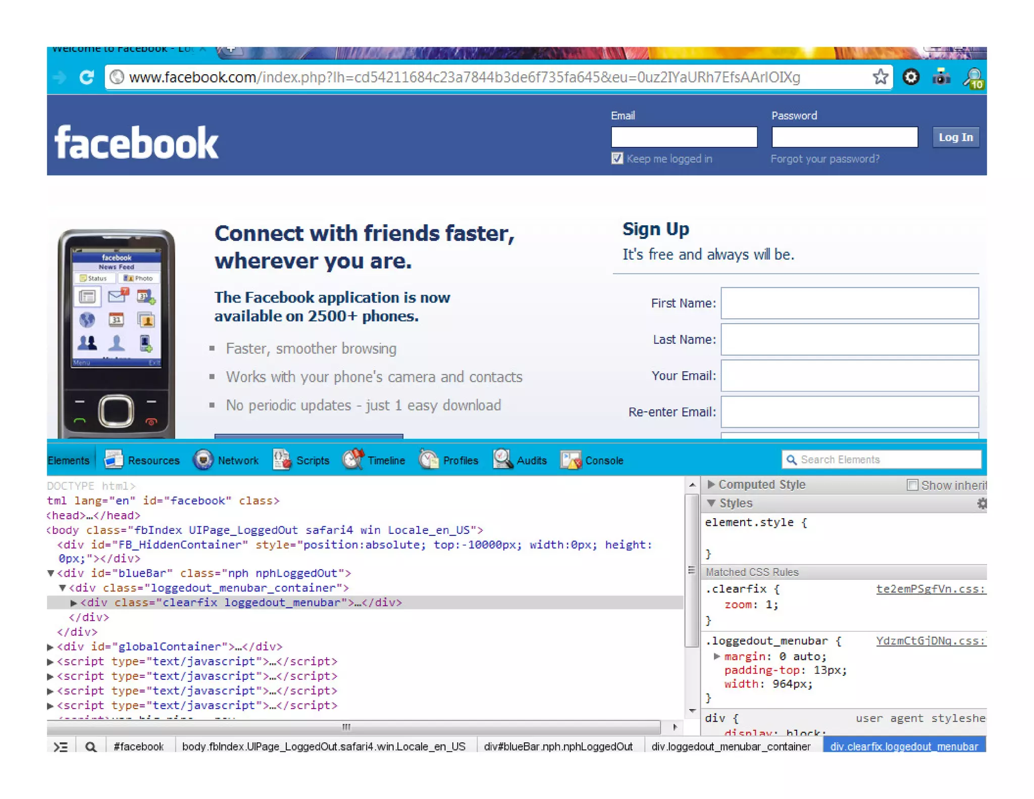Click the Log In button
The height and width of the screenshot is (799, 1034).
955,137
